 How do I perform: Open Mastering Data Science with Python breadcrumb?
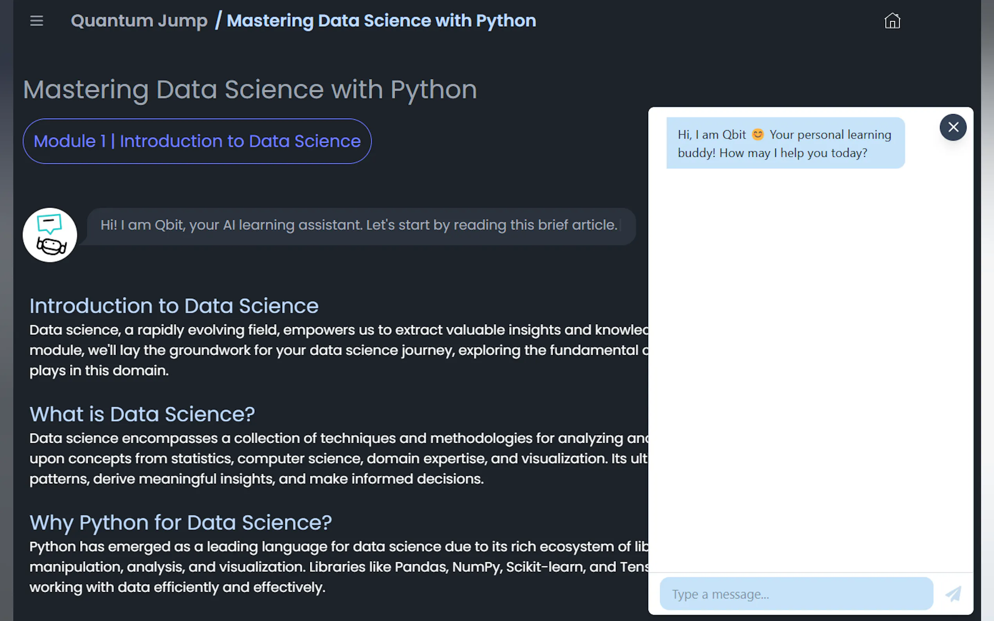(381, 21)
